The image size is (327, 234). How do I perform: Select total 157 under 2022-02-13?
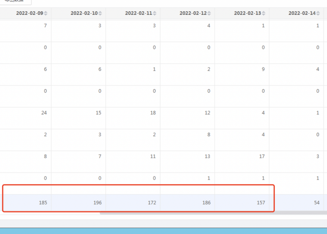261,203
